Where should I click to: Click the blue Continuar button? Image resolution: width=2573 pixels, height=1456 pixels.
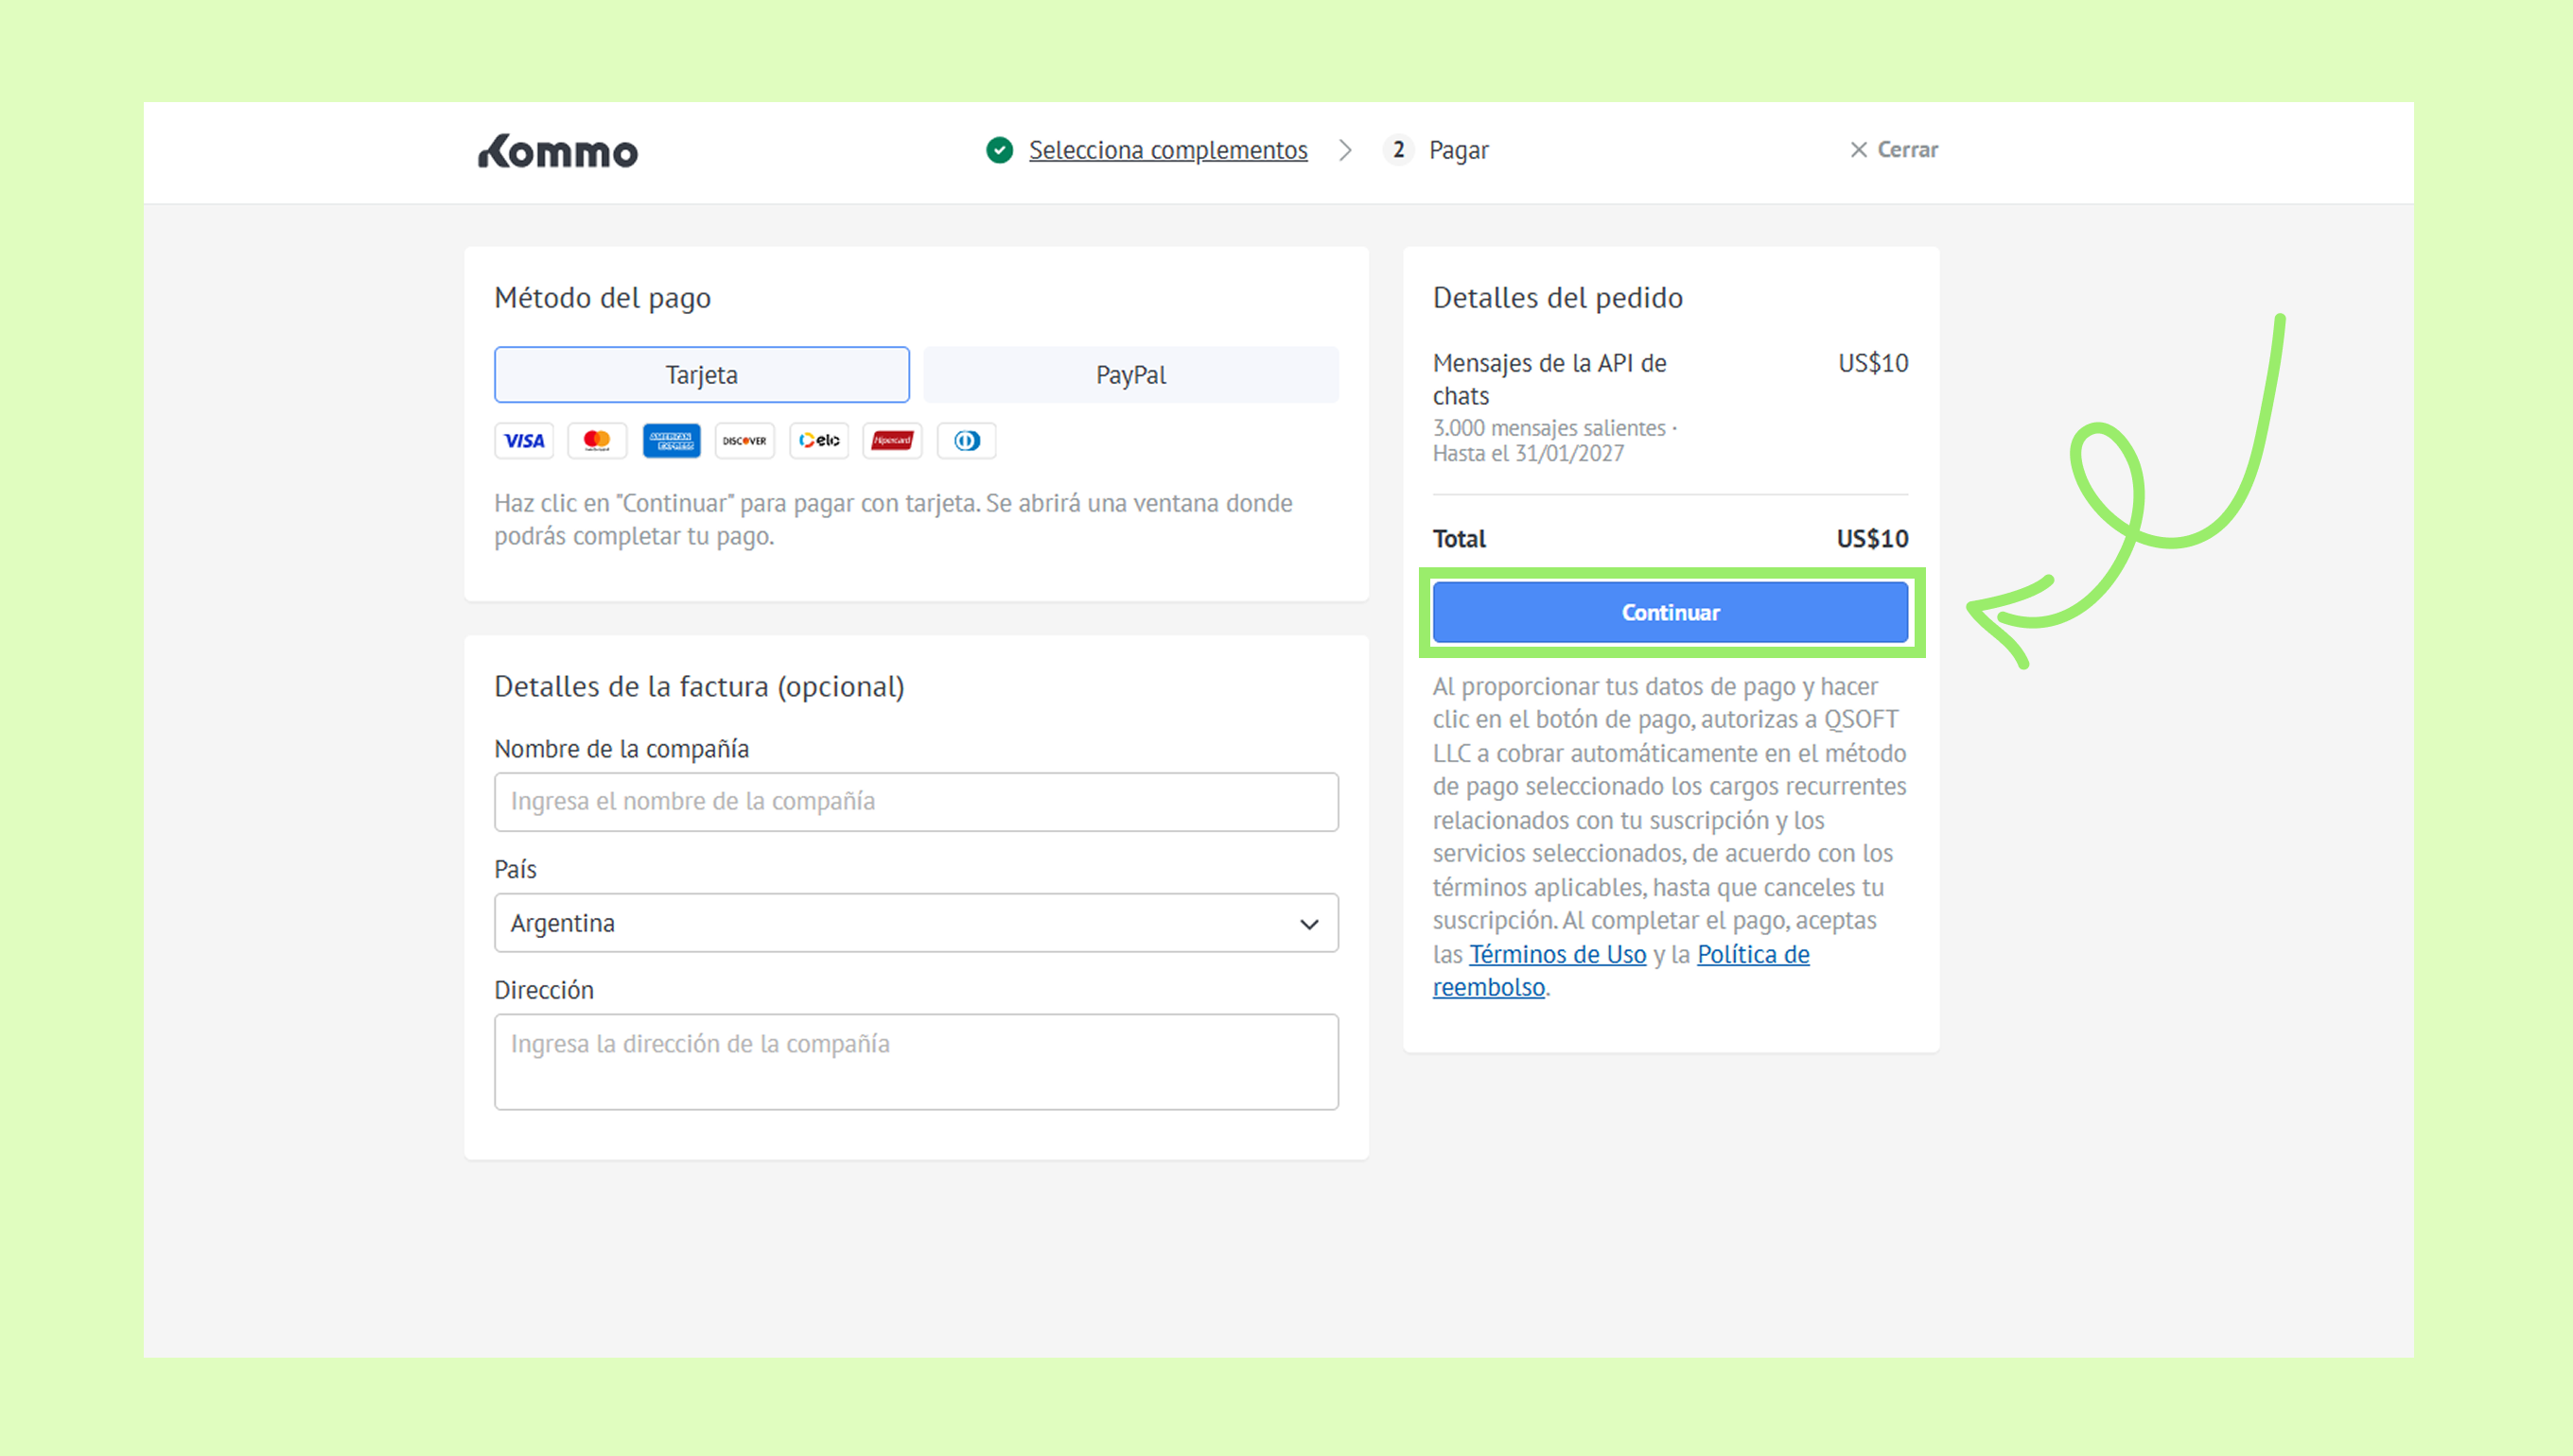click(x=1671, y=612)
